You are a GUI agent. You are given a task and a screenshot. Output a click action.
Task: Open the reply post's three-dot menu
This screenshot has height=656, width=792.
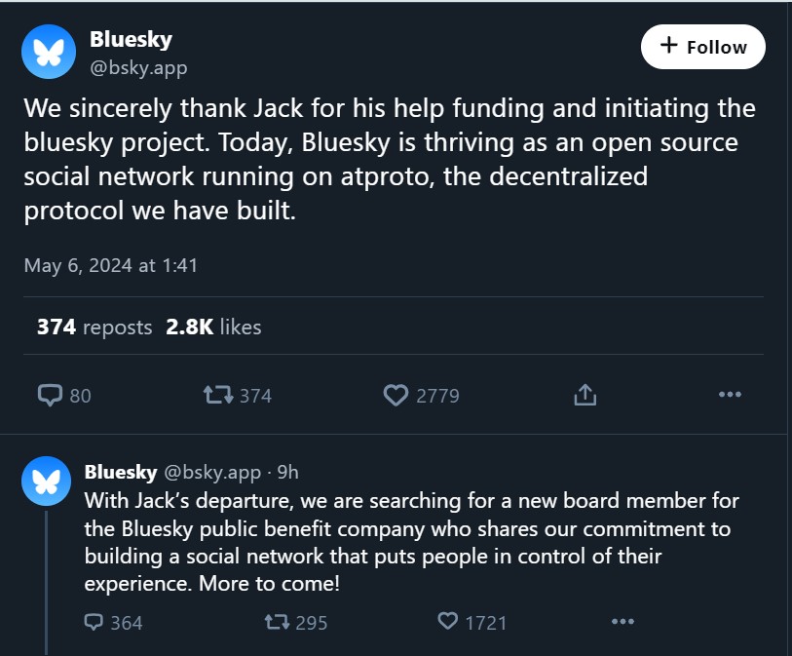[622, 622]
